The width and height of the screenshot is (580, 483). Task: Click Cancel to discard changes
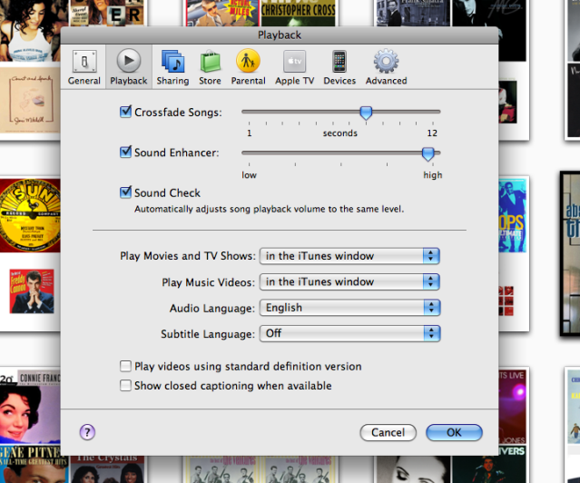tap(388, 432)
